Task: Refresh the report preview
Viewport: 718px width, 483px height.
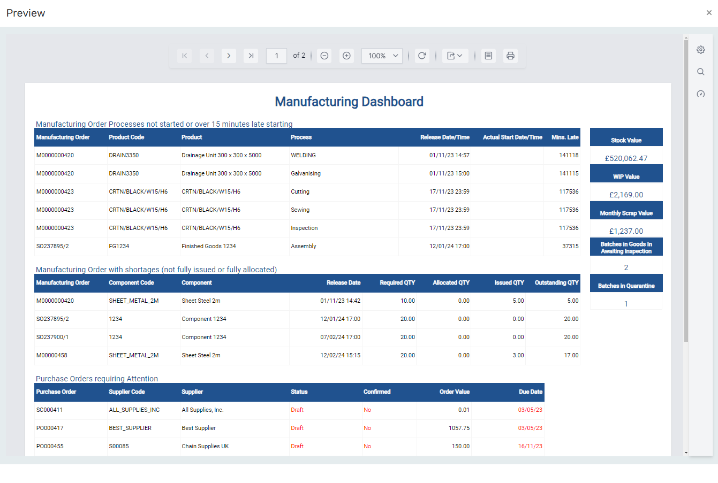Action: click(x=422, y=56)
